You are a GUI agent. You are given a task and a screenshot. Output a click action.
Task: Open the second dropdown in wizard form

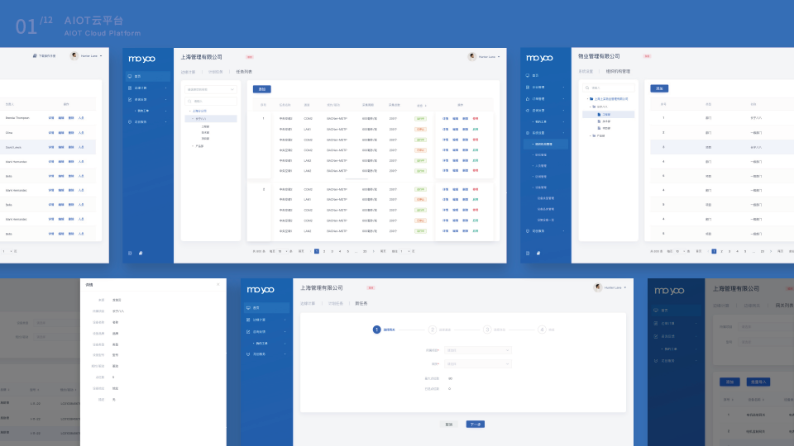click(477, 363)
